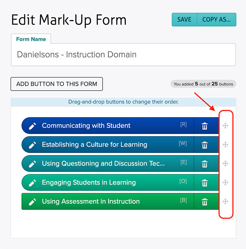Click pencil icon on Using Questioning and Discussion
The height and width of the screenshot is (249, 246).
pyautogui.click(x=32, y=164)
